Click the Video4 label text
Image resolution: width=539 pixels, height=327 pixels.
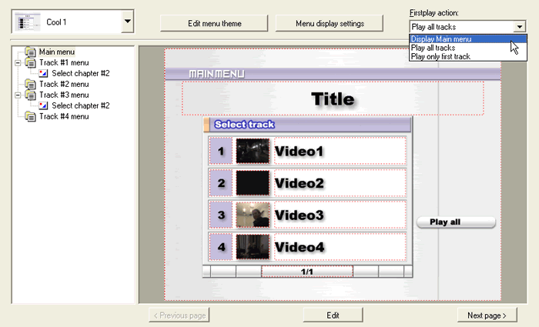click(300, 247)
